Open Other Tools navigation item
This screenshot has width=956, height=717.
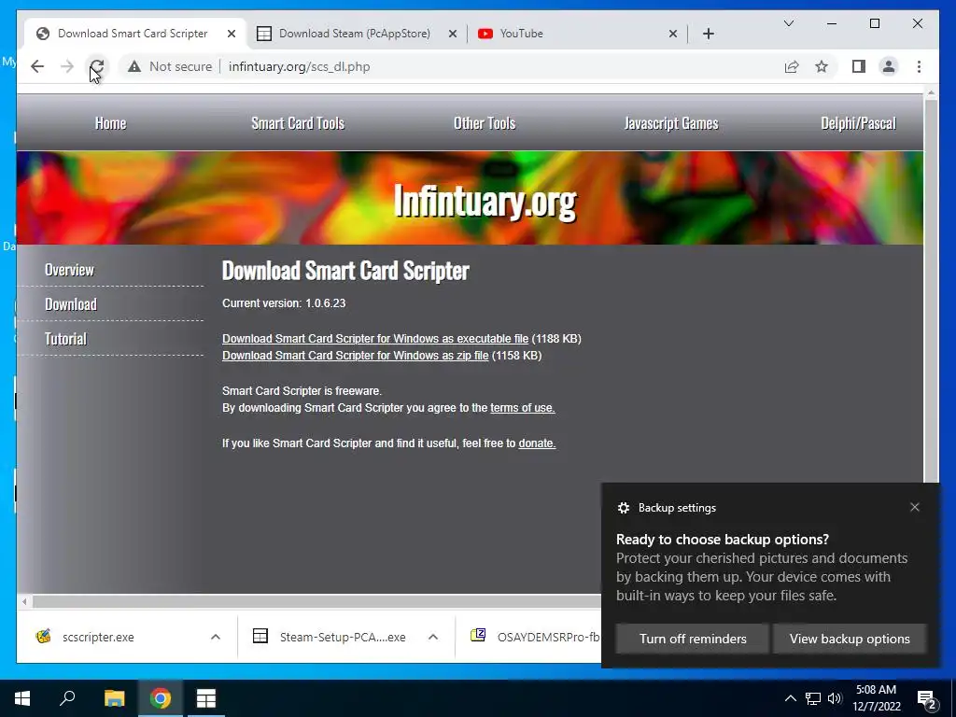click(485, 123)
